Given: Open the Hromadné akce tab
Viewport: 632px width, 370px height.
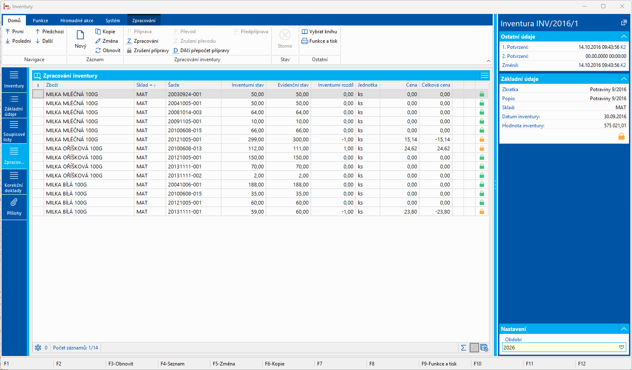Looking at the screenshot, I should pos(77,21).
